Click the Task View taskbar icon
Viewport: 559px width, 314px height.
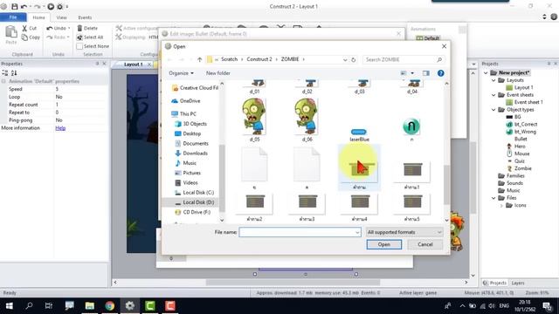click(49, 306)
